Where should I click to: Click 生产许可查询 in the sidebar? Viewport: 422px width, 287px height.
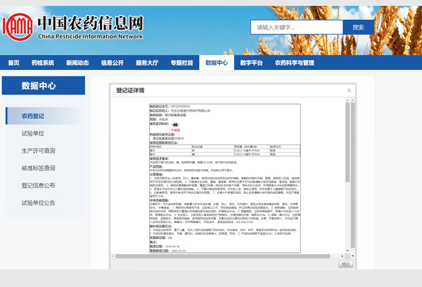(38, 151)
